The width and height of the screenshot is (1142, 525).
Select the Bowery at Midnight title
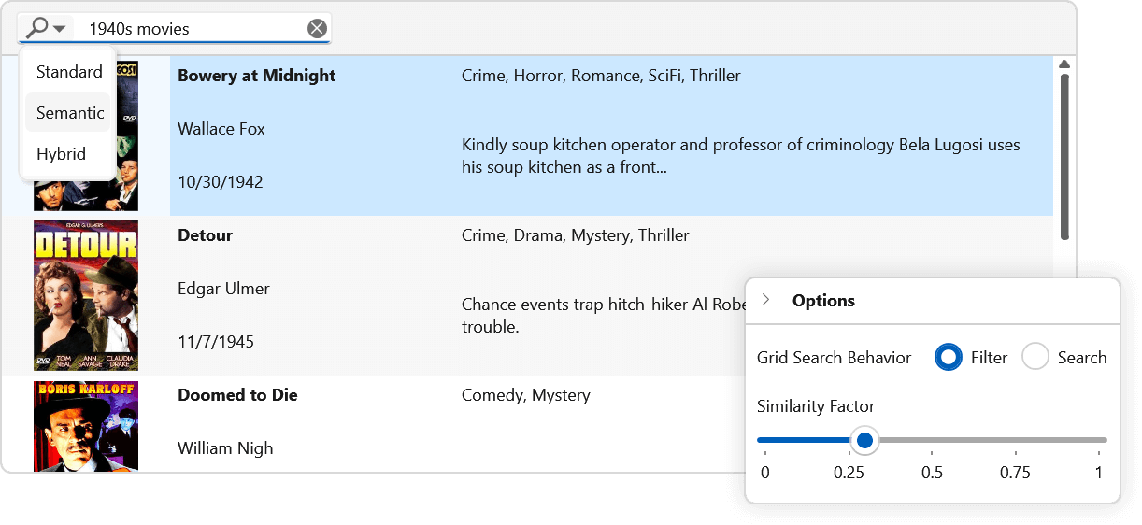click(x=256, y=76)
